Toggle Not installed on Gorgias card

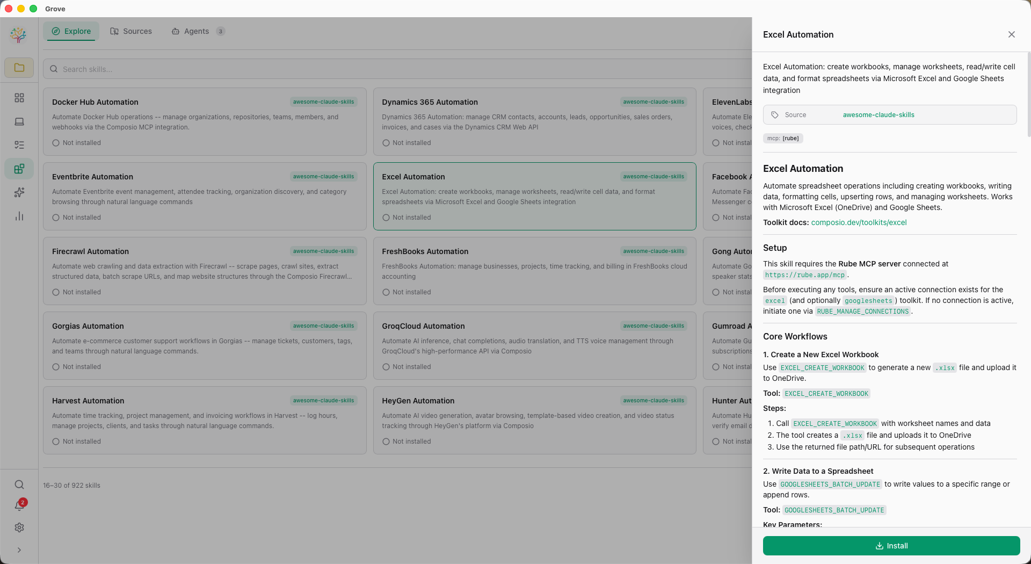[77, 367]
